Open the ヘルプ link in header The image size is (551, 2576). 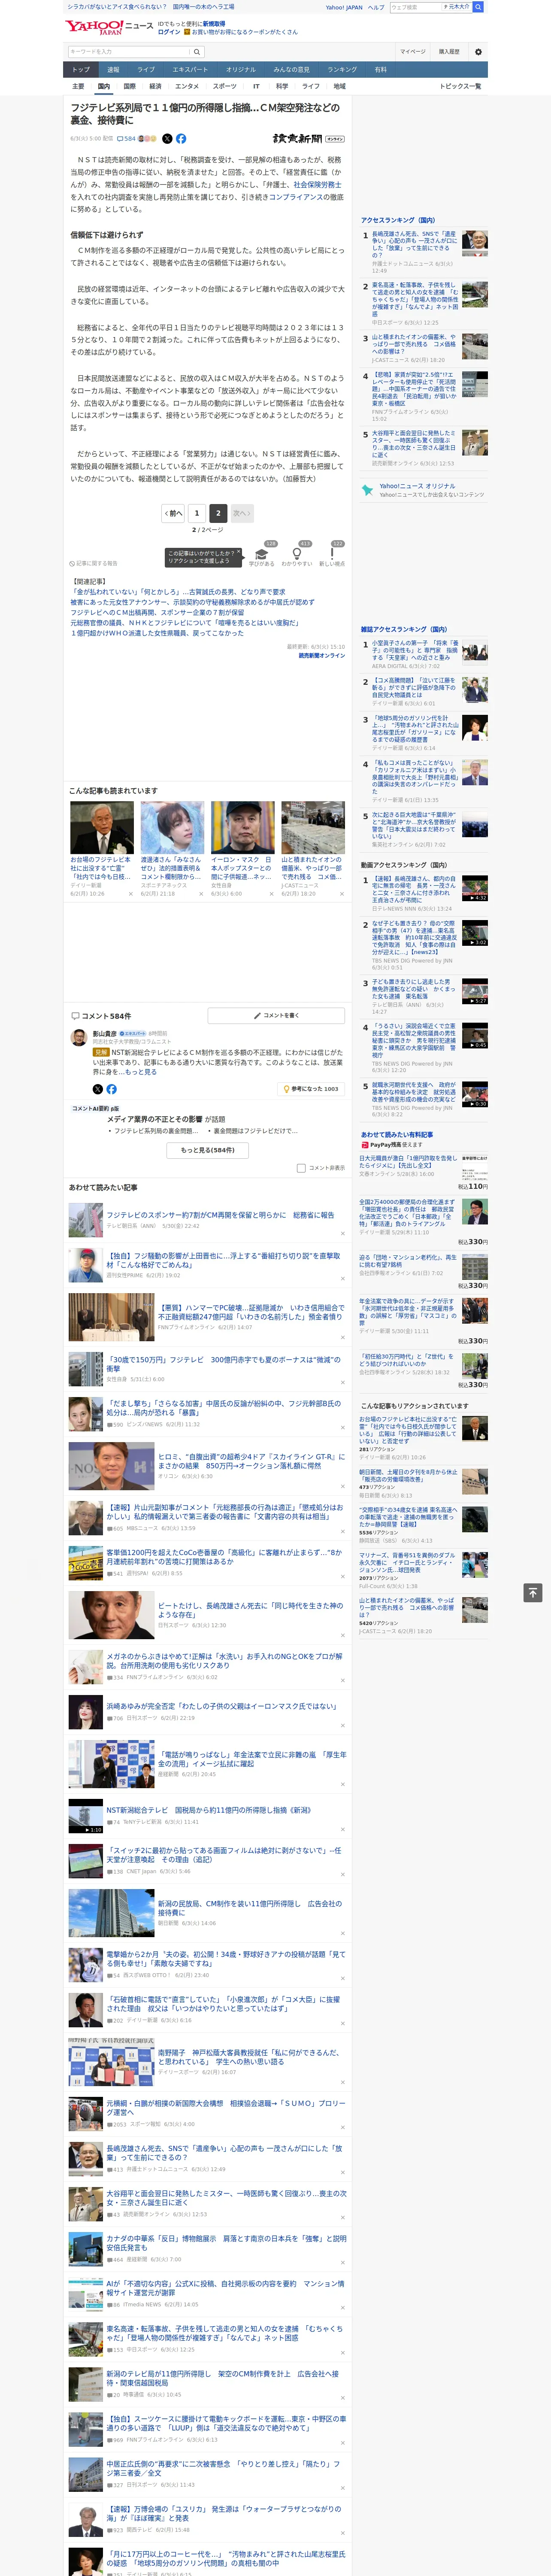pos(376,7)
